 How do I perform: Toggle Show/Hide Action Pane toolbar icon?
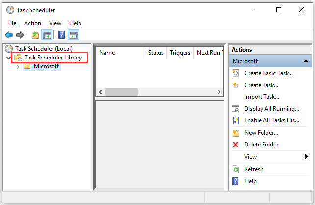tap(73, 35)
